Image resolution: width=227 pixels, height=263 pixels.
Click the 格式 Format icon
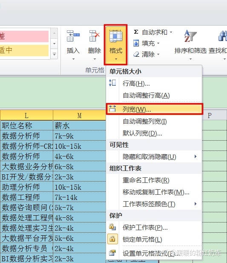[x=115, y=36]
